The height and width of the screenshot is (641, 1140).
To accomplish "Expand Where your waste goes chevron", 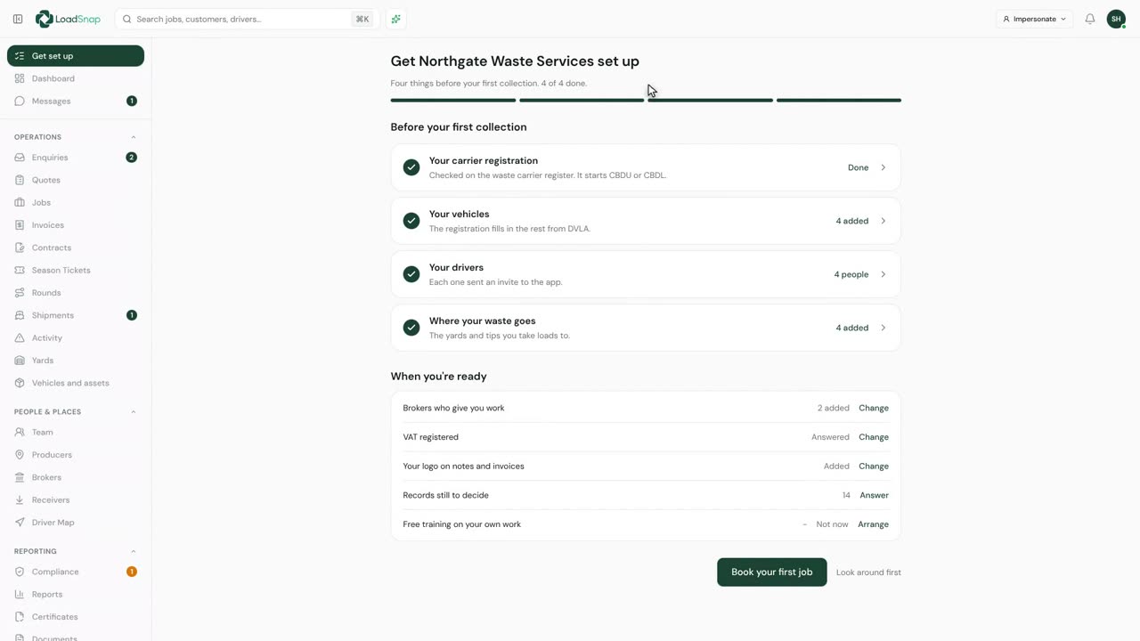I will (883, 328).
